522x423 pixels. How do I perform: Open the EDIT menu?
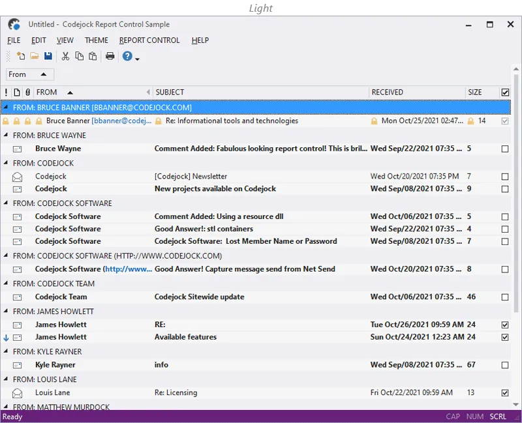click(38, 40)
